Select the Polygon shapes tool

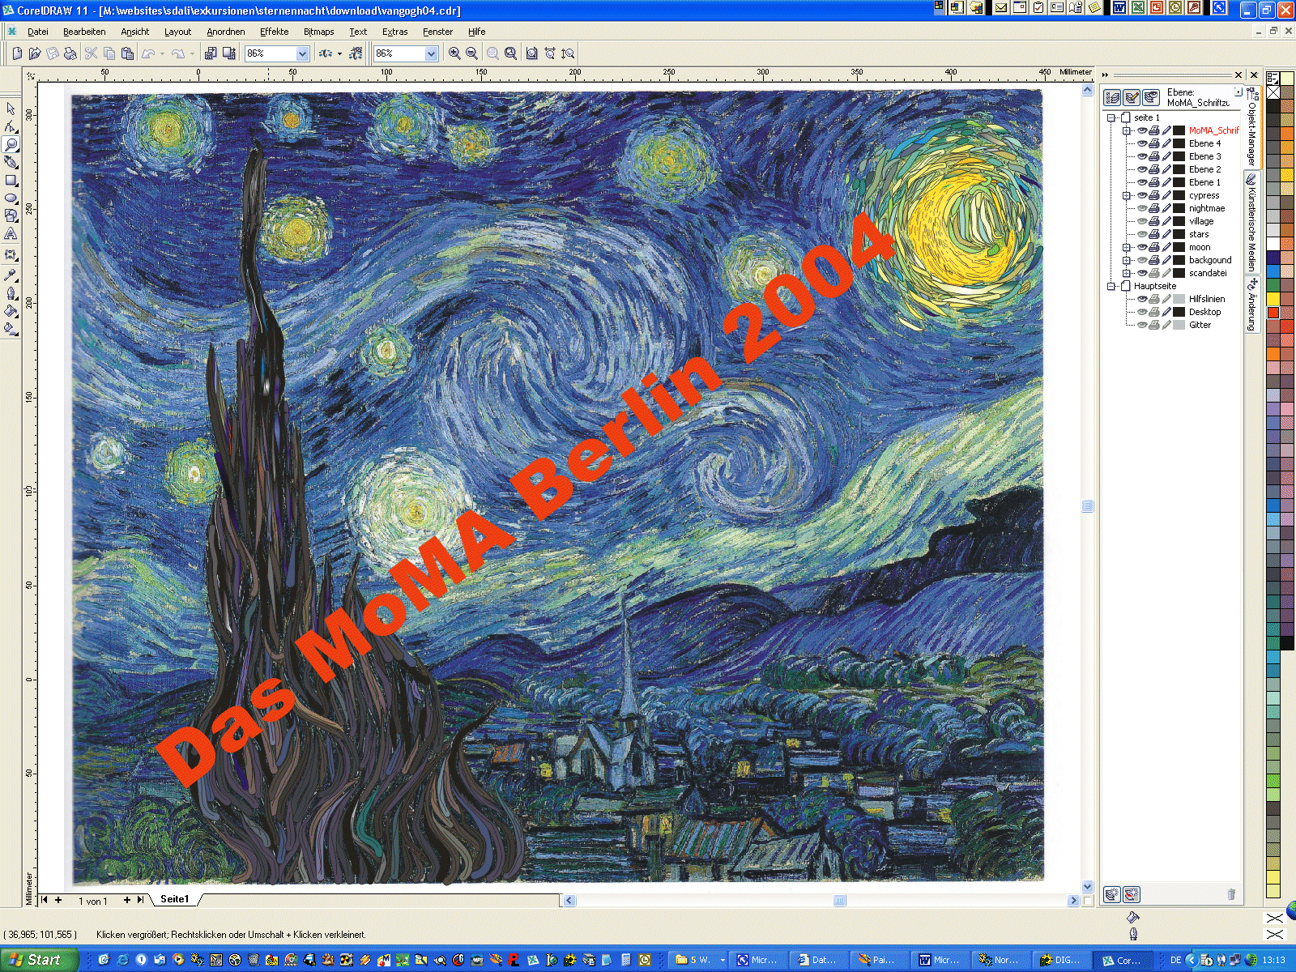11,215
